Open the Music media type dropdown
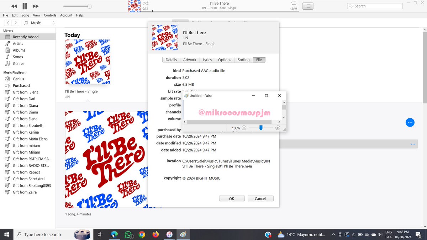This screenshot has width=427, height=240. pos(39,23)
